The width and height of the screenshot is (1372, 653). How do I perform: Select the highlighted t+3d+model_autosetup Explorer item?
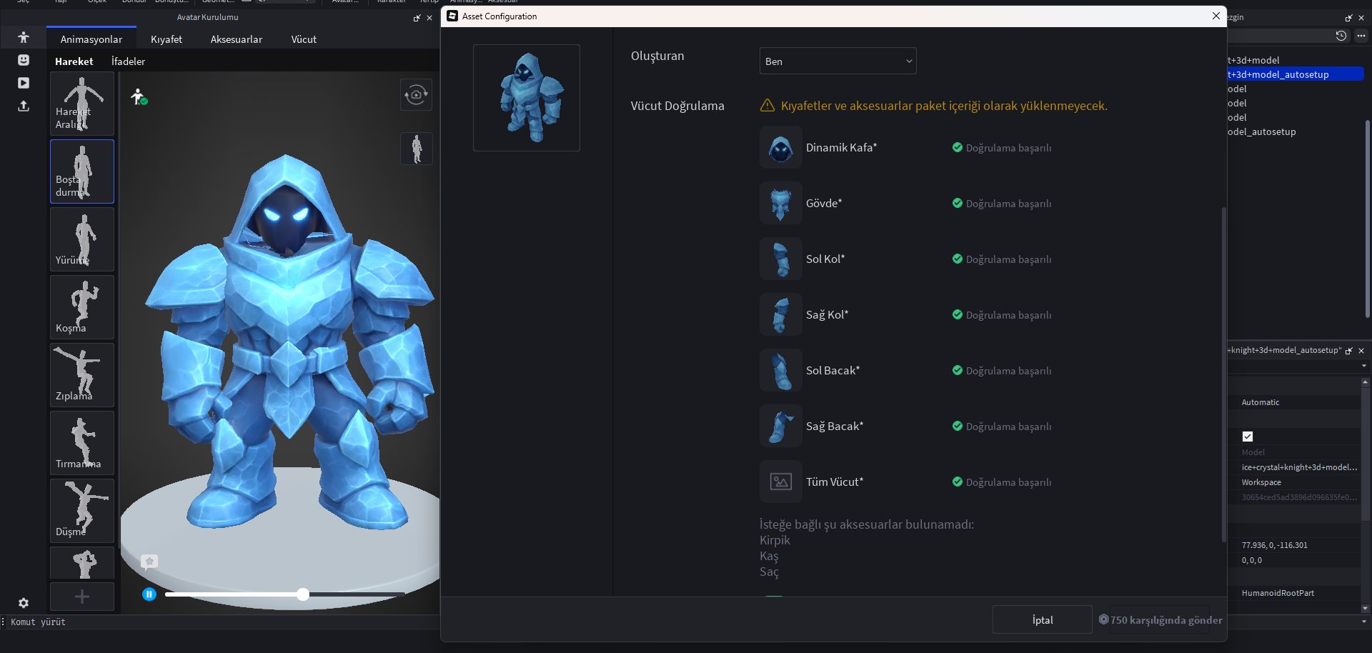coord(1295,74)
